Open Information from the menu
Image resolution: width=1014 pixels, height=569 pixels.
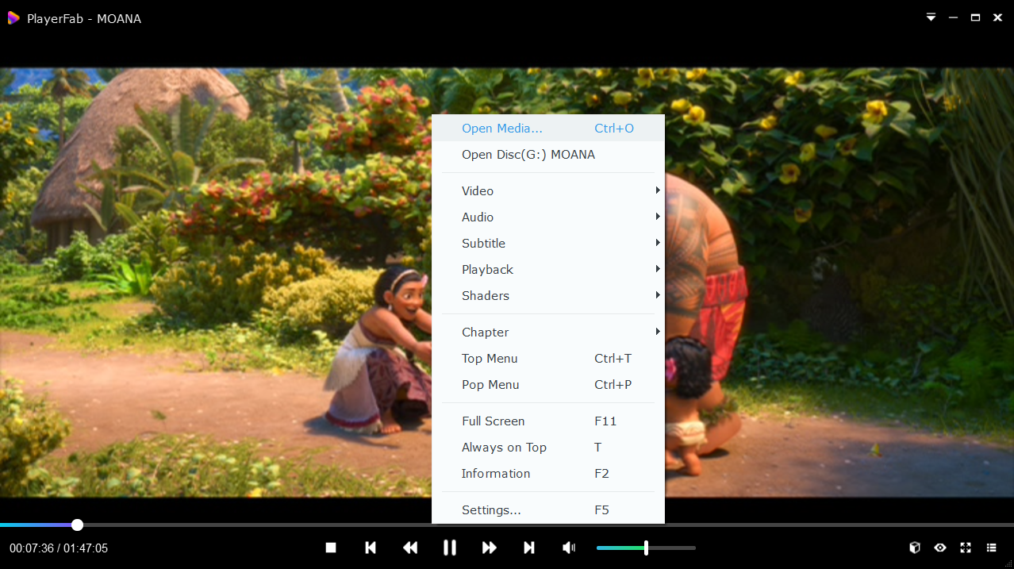tap(548, 474)
